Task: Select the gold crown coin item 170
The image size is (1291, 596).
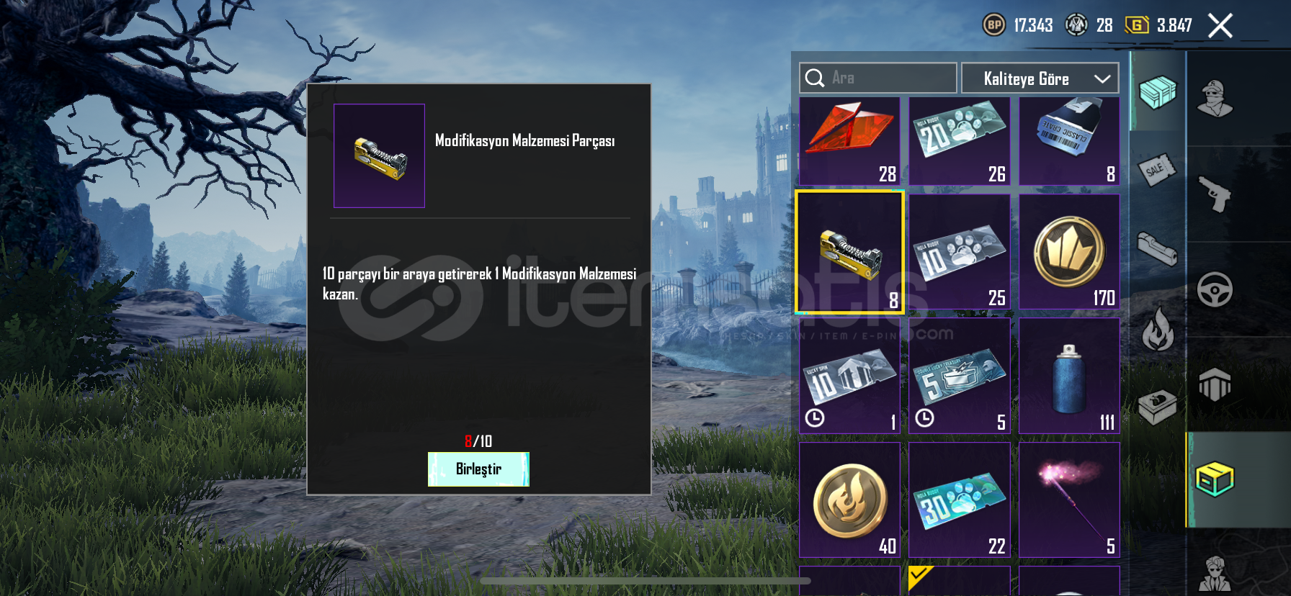Action: (x=1069, y=252)
